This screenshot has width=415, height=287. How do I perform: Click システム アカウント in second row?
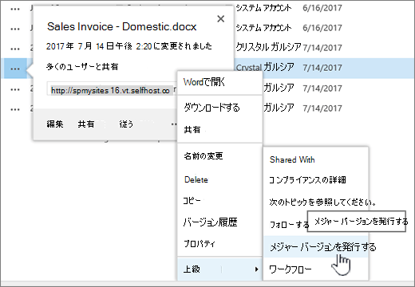click(x=263, y=28)
